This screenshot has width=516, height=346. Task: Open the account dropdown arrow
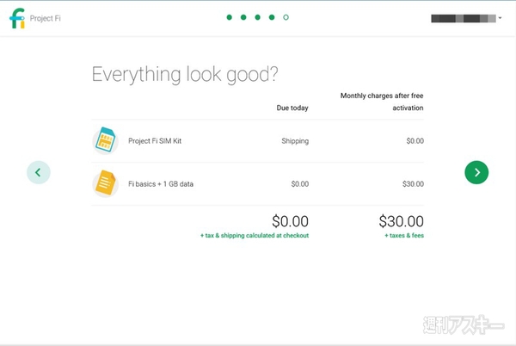pyautogui.click(x=500, y=18)
